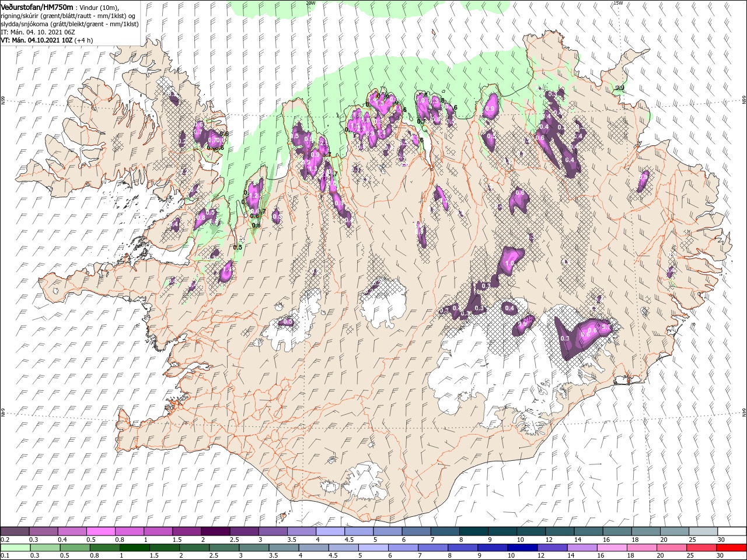Pick the violet 12–14 rain legend swatch
This screenshot has width=747, height=560.
[x=553, y=548]
